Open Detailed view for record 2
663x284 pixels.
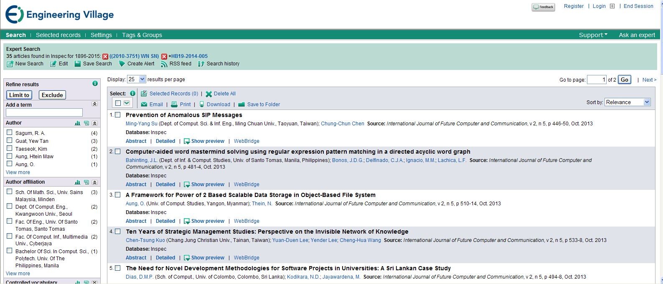click(165, 184)
